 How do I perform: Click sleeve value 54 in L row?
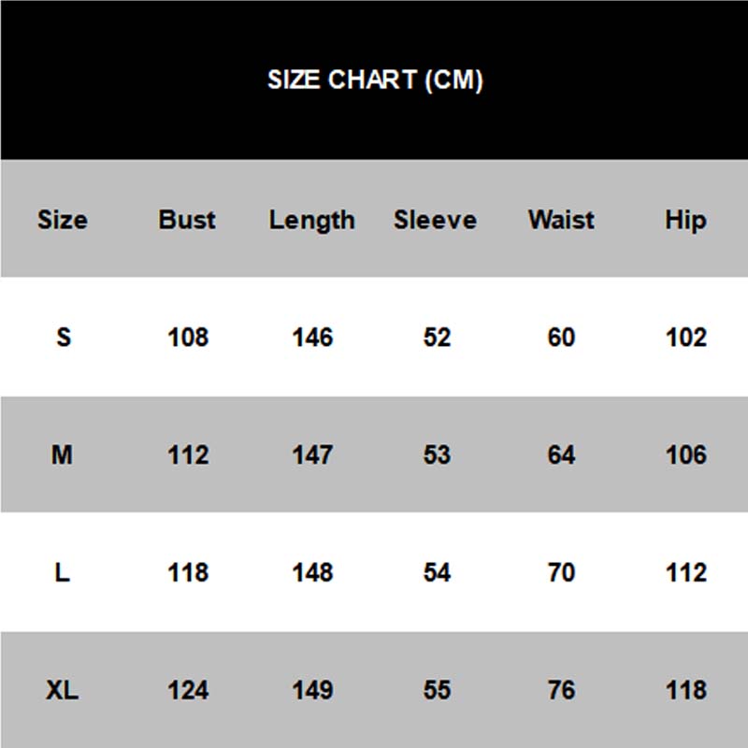437,572
